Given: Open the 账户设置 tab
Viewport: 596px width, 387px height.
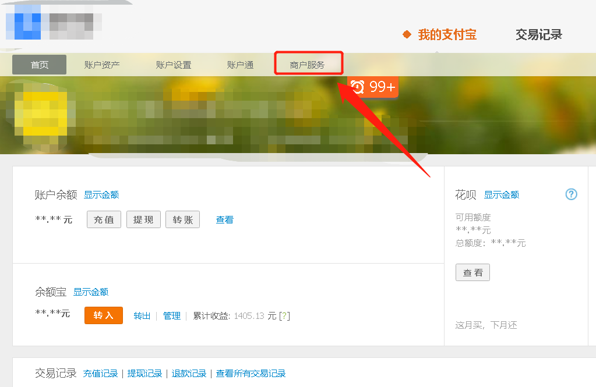Looking at the screenshot, I should (173, 65).
